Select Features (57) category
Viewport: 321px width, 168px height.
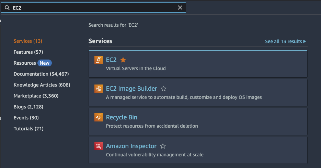pyautogui.click(x=28, y=52)
